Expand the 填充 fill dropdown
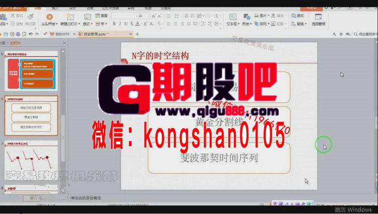 pyautogui.click(x=285, y=16)
